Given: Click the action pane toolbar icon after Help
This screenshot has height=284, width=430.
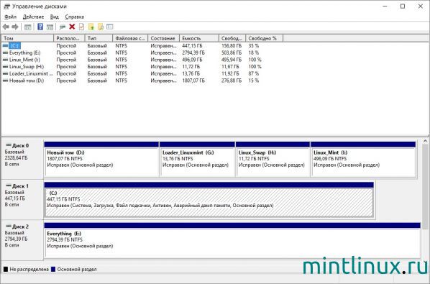Looking at the screenshot, I should (x=50, y=27).
